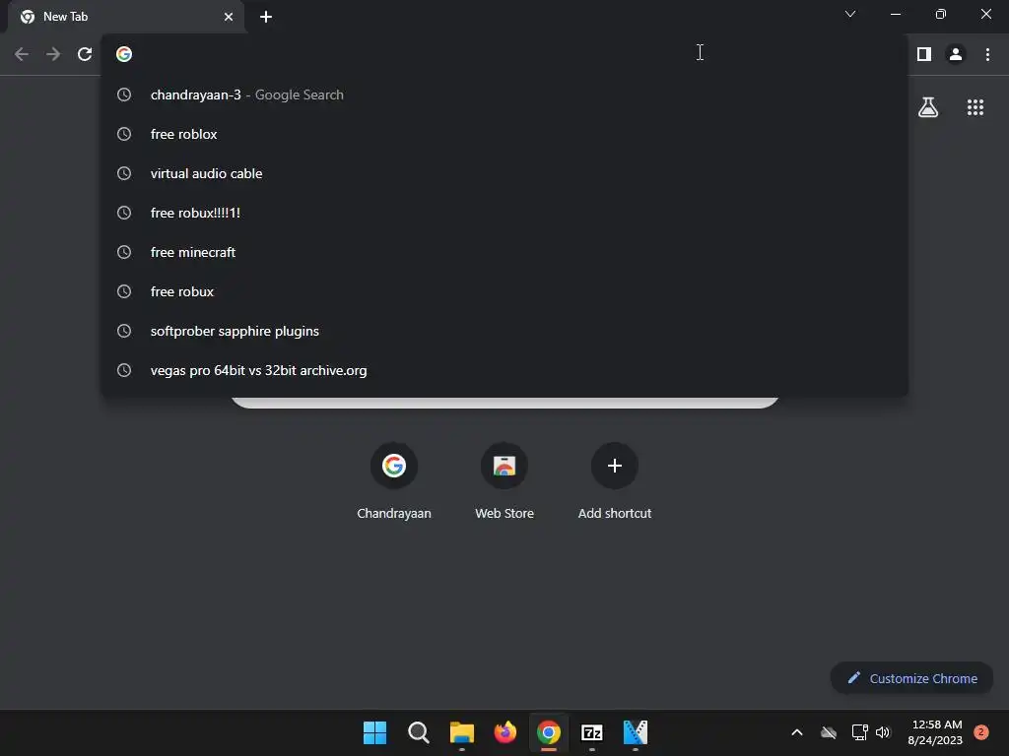Go back with the back arrow
This screenshot has height=756, width=1009.
[x=22, y=54]
